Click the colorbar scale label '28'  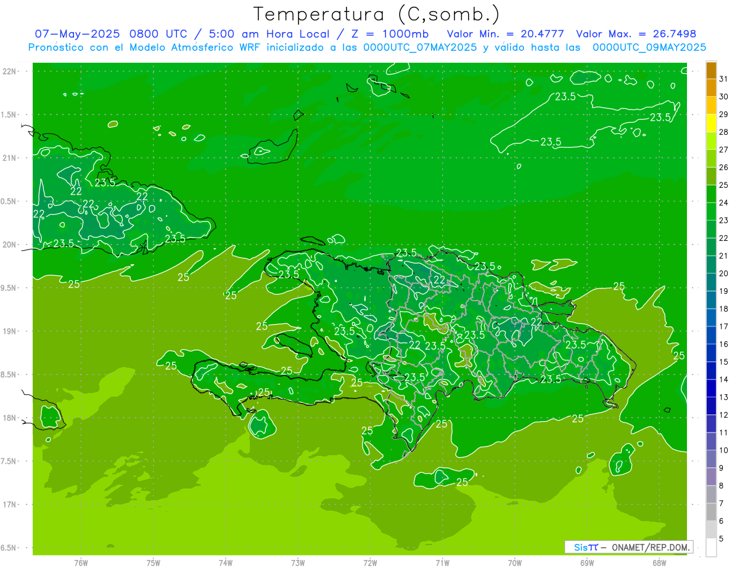[x=723, y=132]
